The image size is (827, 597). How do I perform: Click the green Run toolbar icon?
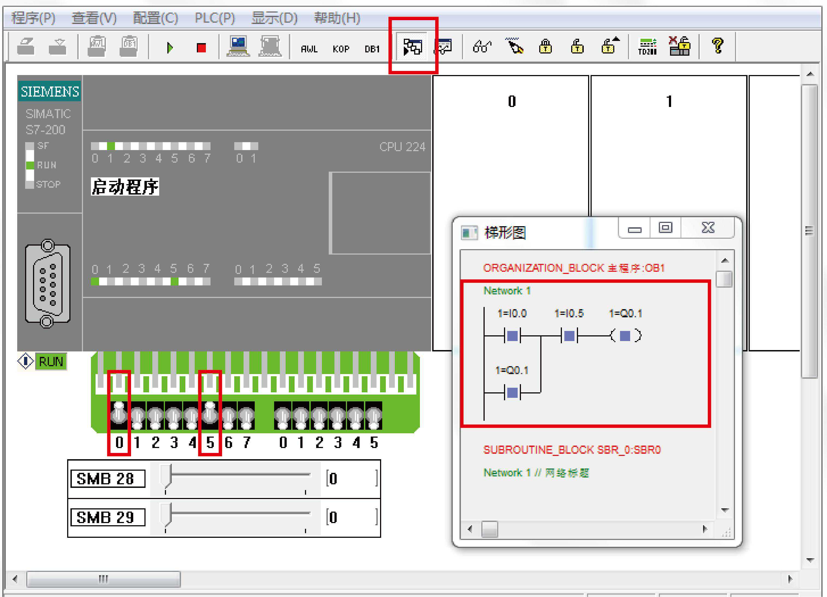pyautogui.click(x=170, y=48)
